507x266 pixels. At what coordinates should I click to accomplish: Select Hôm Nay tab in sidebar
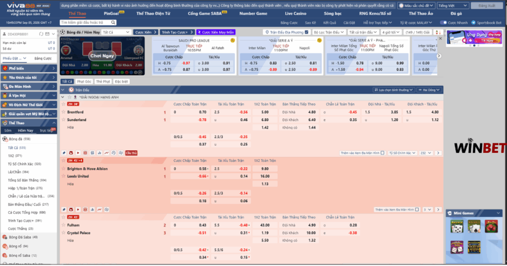click(x=26, y=131)
